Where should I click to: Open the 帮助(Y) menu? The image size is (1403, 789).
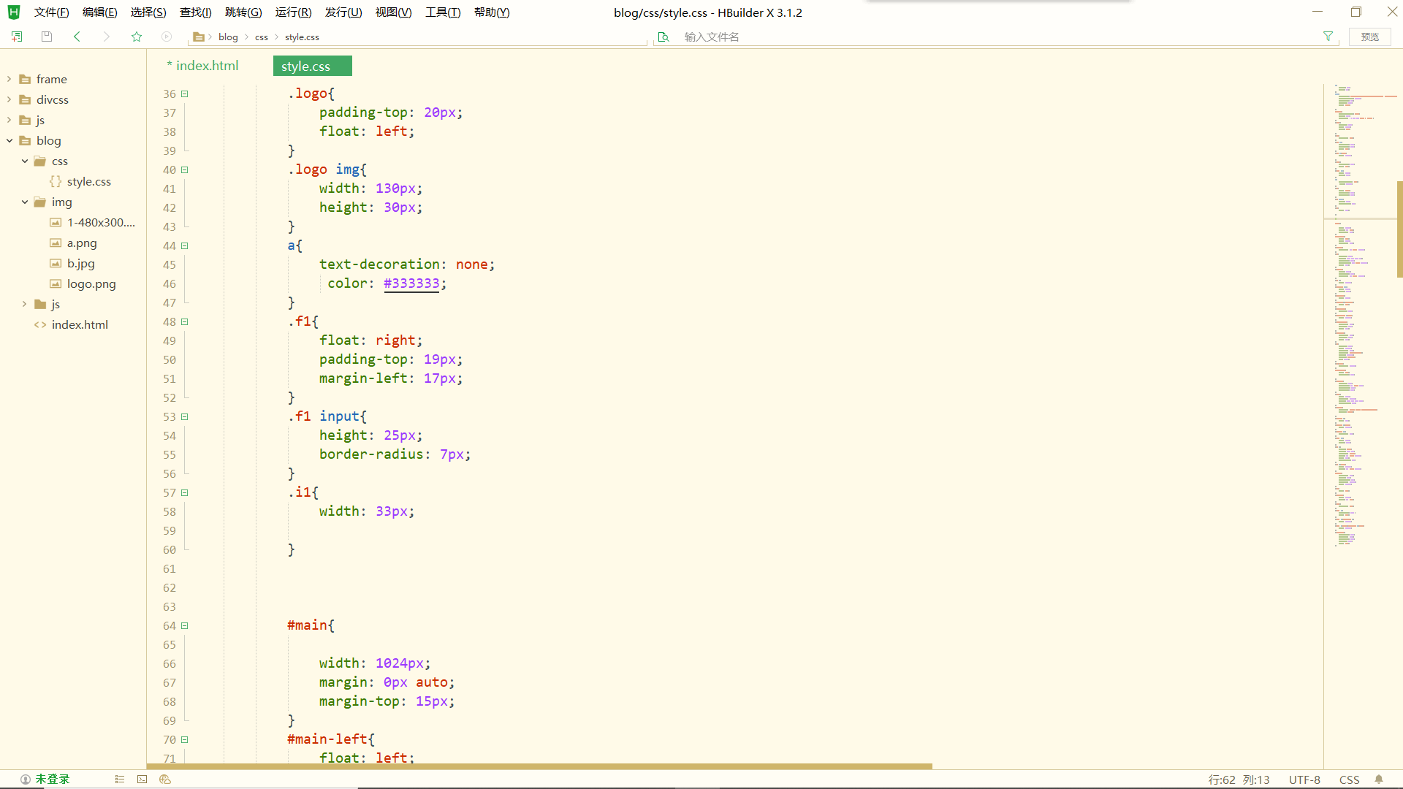tap(492, 12)
